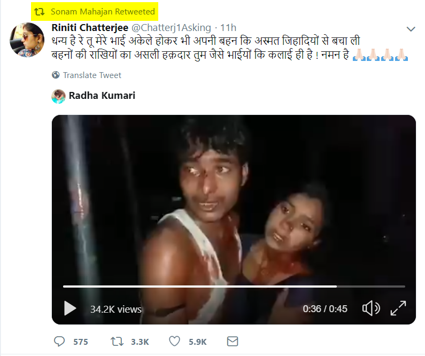Screen dimensions: 425x356
Task: Like the tweet with heart icon
Action: pos(174,341)
